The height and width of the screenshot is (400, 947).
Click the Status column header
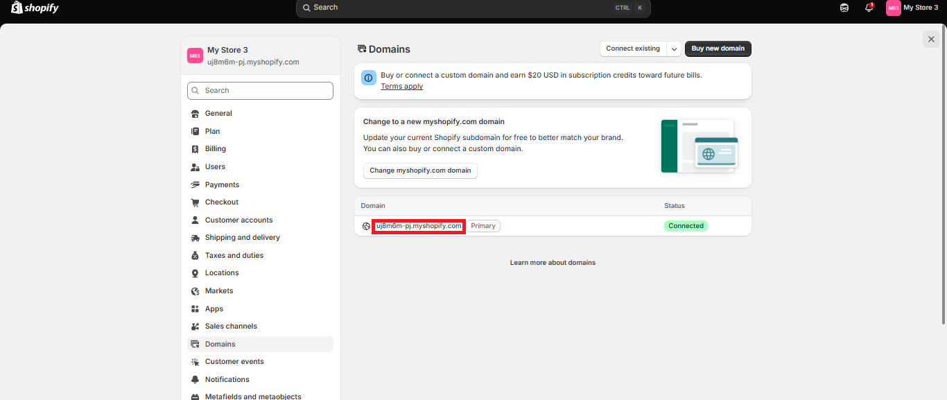675,206
